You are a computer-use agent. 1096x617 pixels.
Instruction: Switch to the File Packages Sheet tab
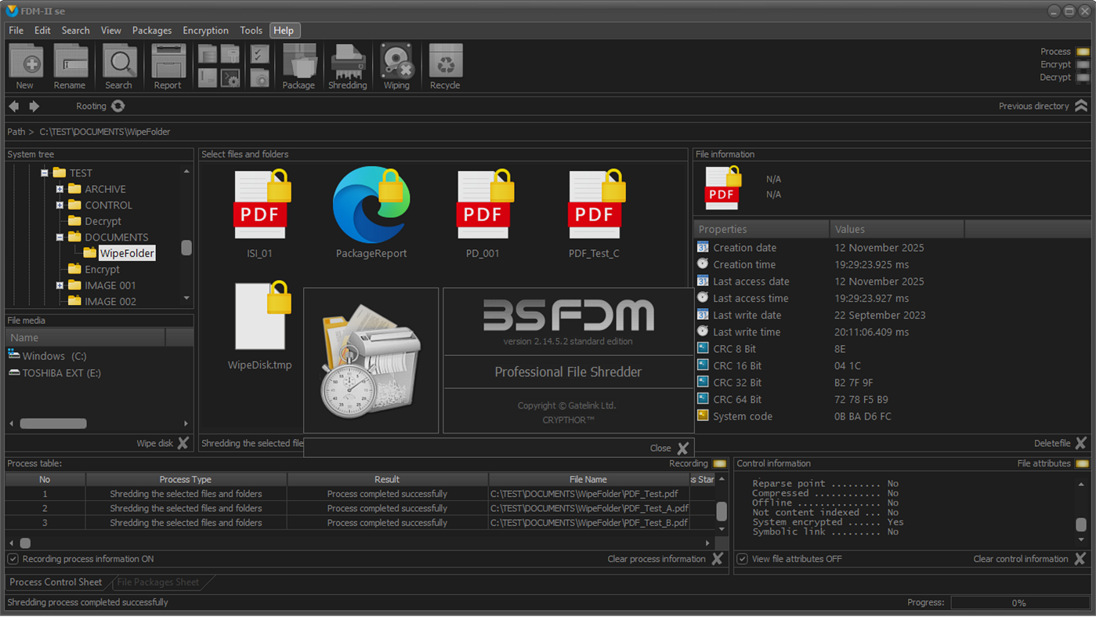[x=157, y=583]
